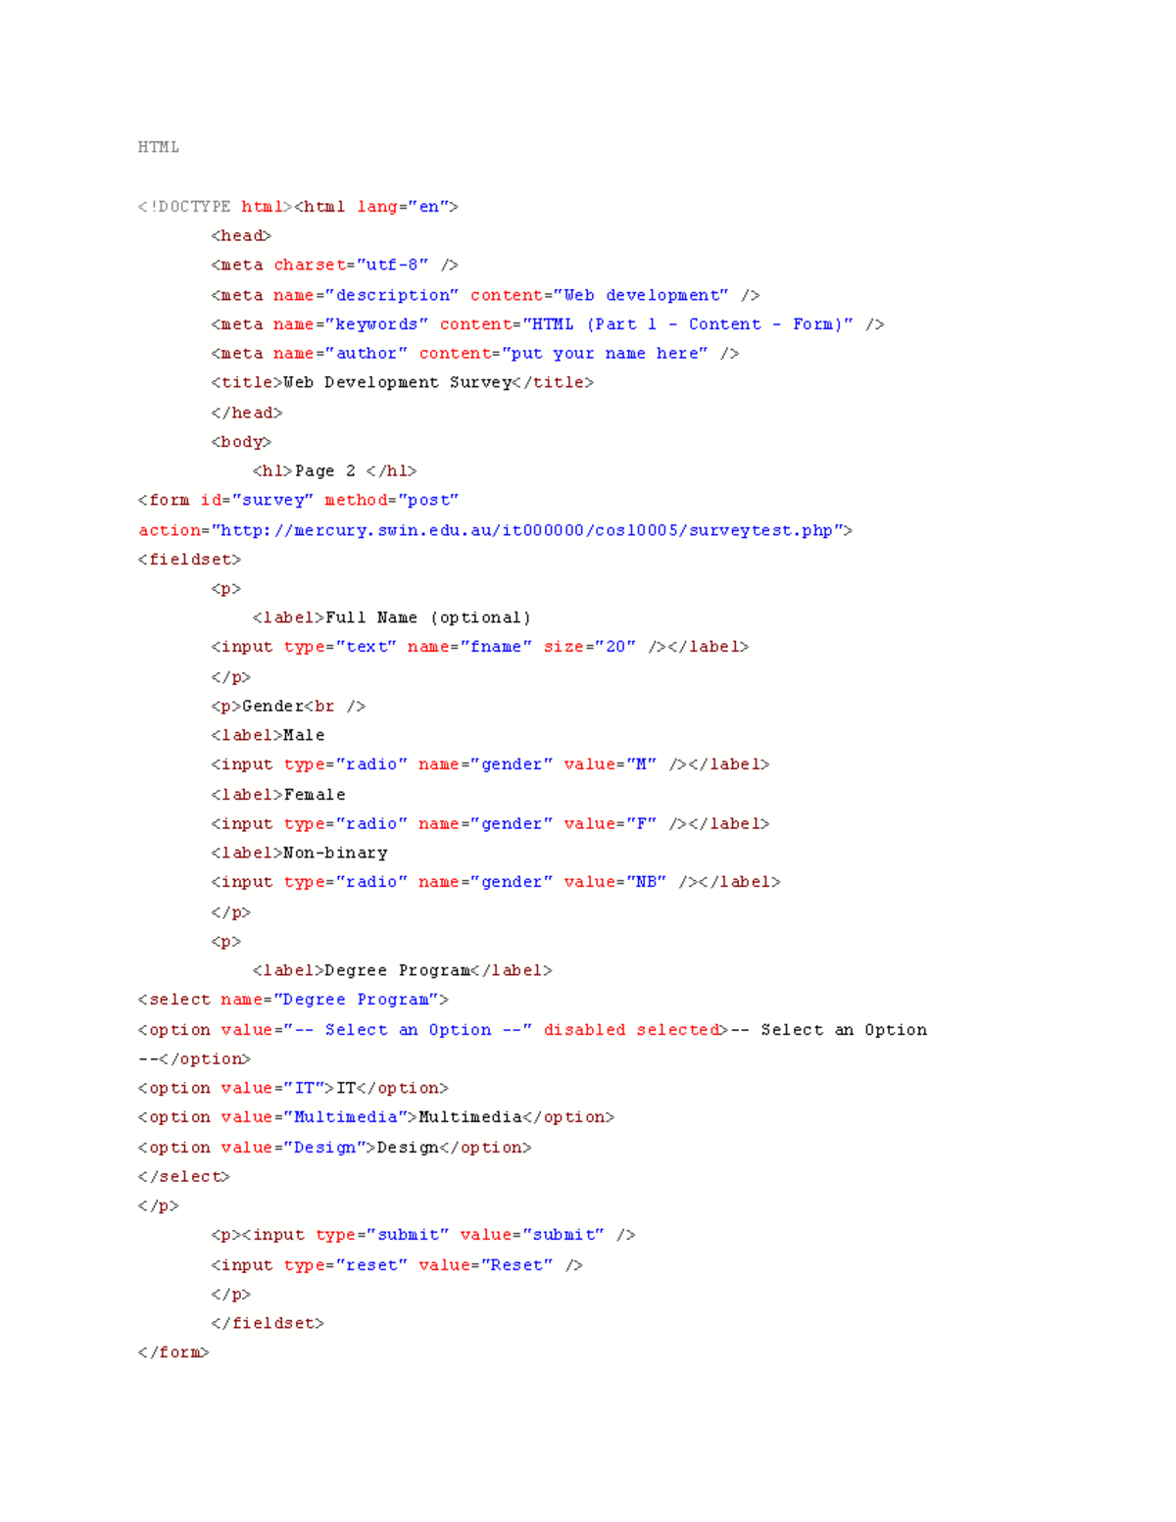
Task: Select the Female radio value F line
Action: coord(490,823)
